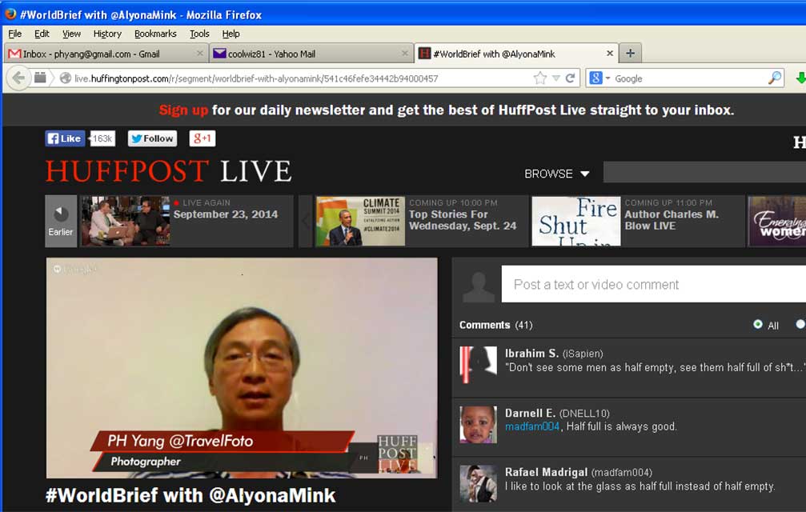Click the live video player

(242, 368)
